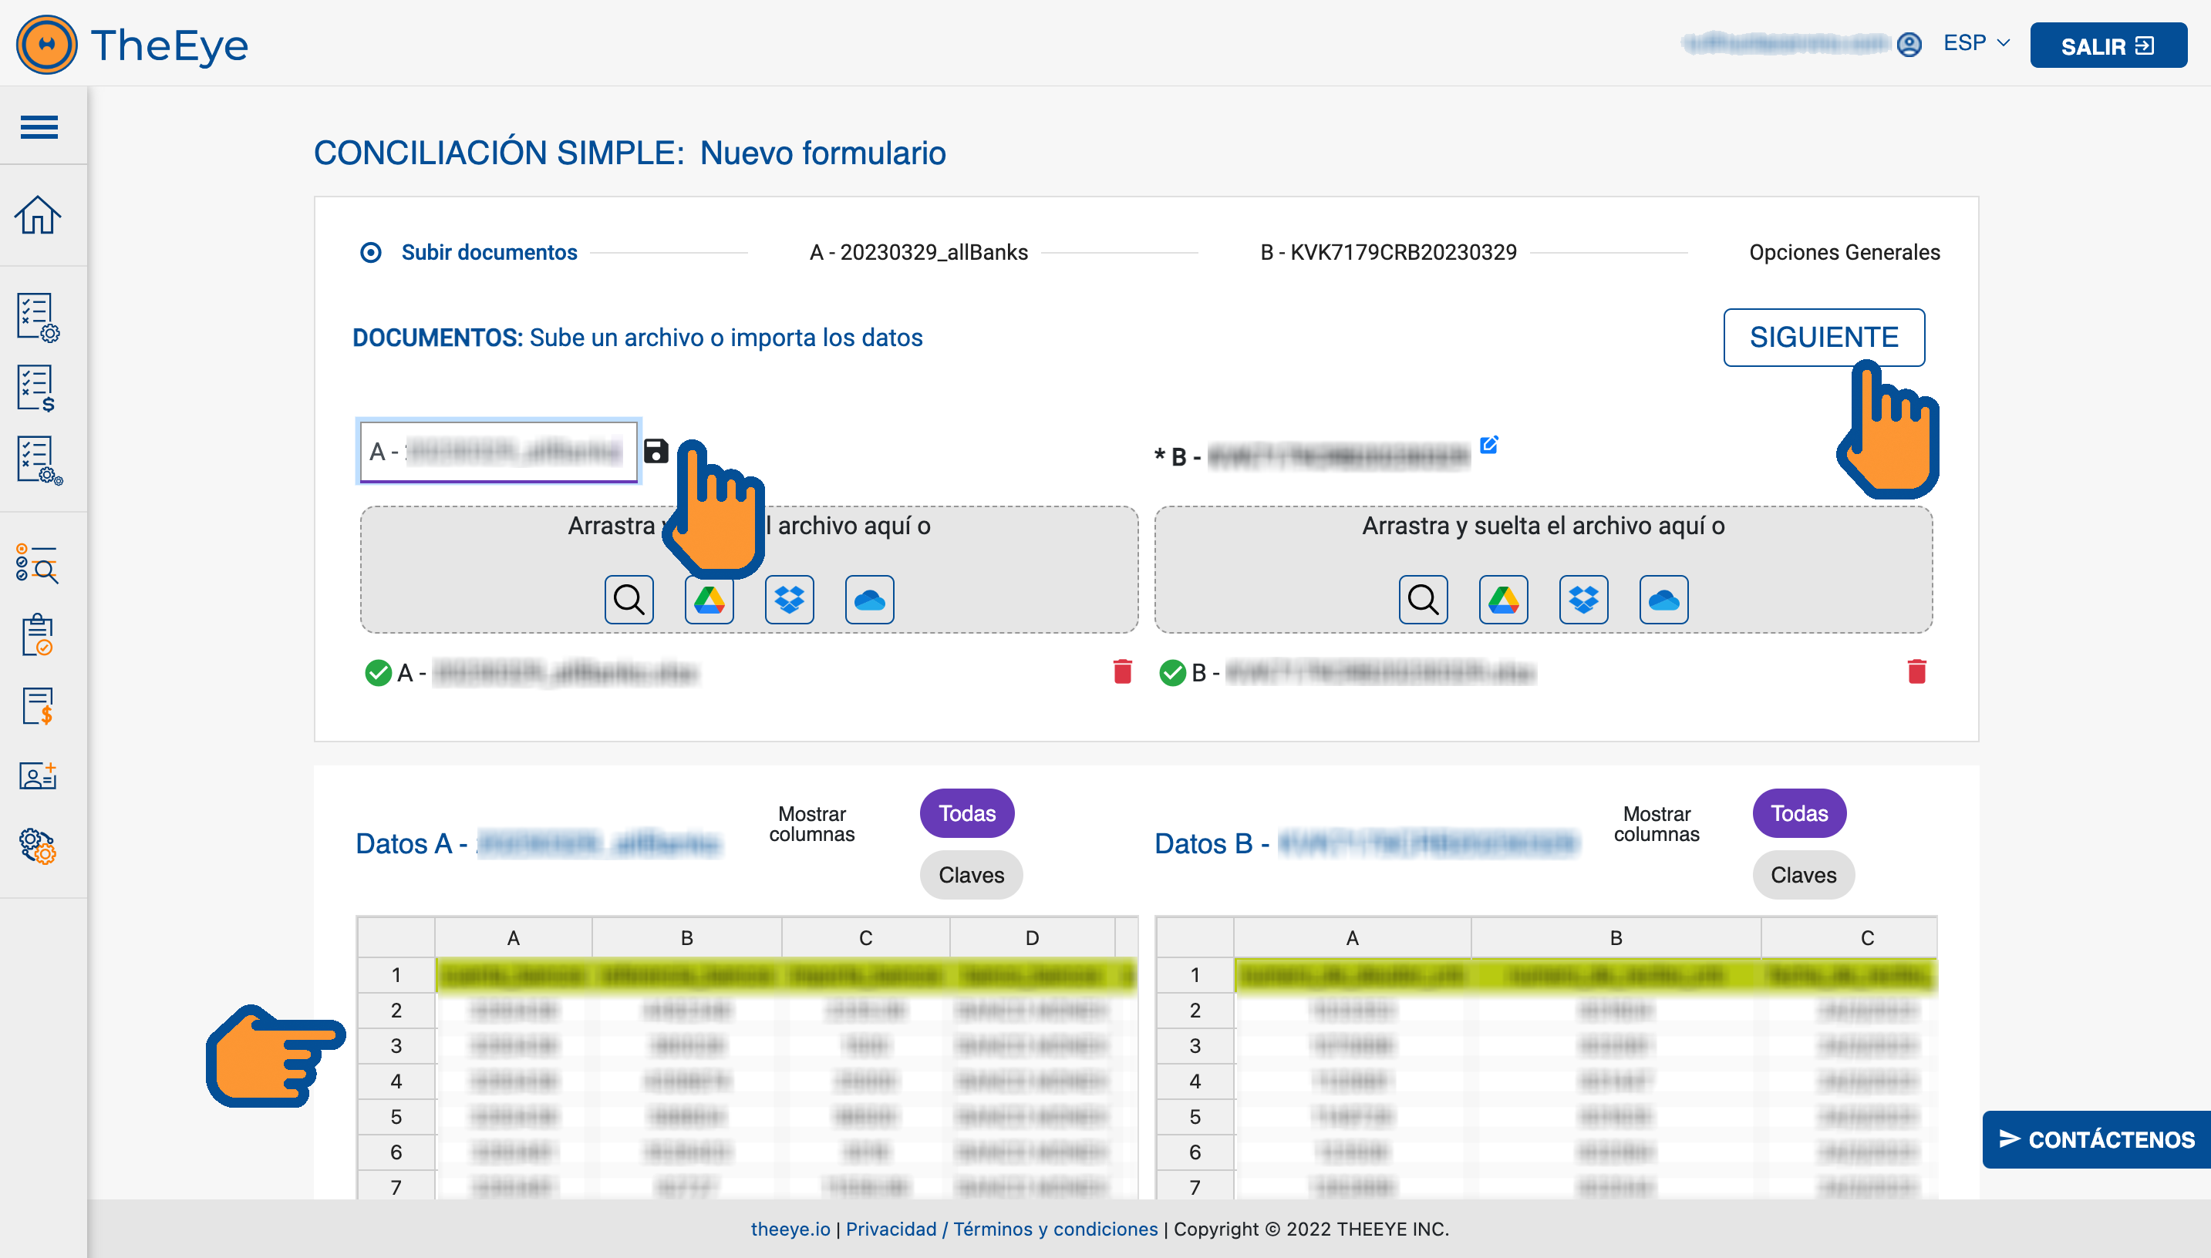This screenshot has height=1258, width=2211.
Task: Open the settings gears icon in sidebar
Action: (38, 846)
